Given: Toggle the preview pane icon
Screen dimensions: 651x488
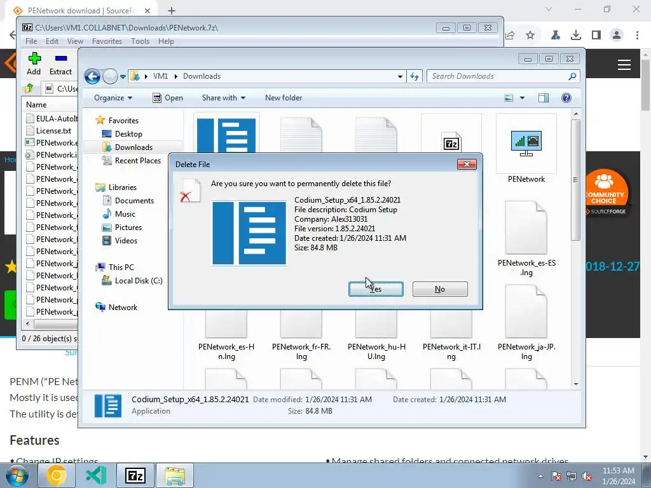Looking at the screenshot, I should tap(544, 98).
